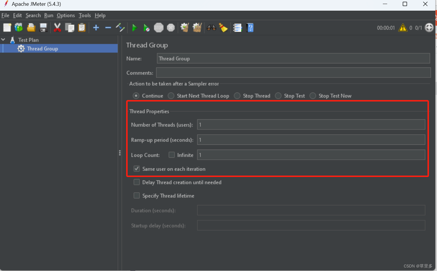
Task: Enable Specify Thread lifetime checkbox
Action: pyautogui.click(x=137, y=195)
